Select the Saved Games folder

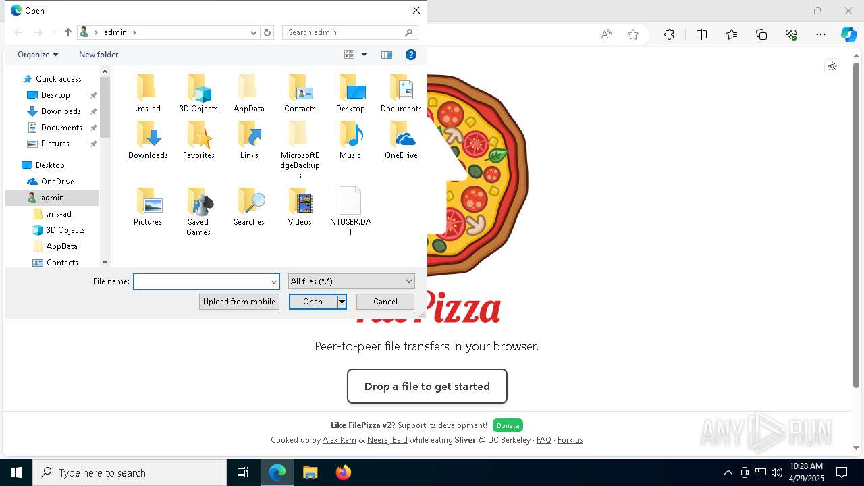coord(198,212)
